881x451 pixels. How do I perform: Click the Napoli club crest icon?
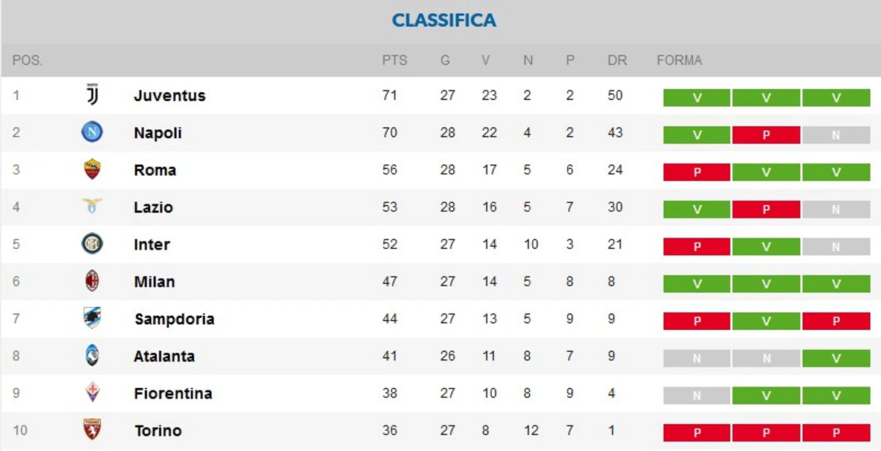[x=92, y=132]
